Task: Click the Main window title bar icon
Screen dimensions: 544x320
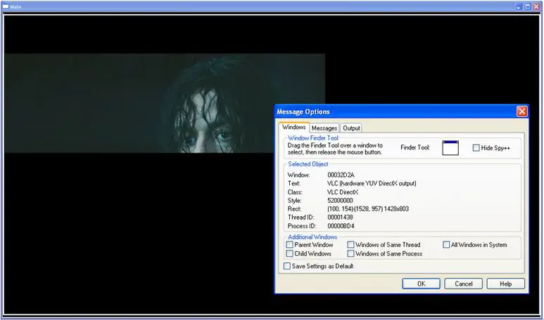Action: [6, 6]
